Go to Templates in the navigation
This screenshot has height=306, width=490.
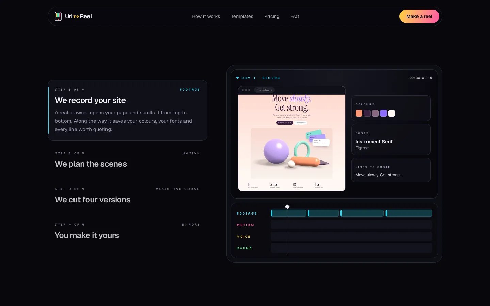(242, 16)
